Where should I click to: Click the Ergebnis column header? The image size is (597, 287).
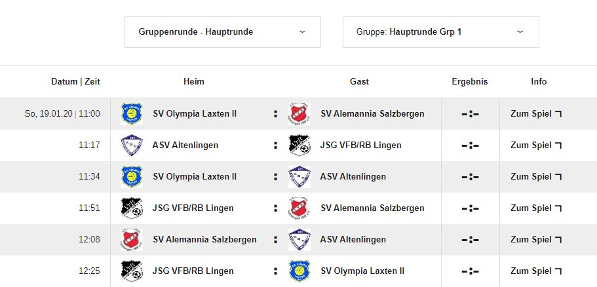[470, 81]
